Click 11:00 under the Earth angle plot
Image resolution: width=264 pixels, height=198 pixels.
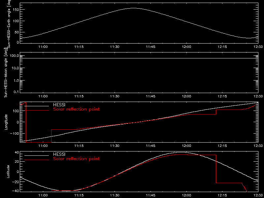pos(43,47)
